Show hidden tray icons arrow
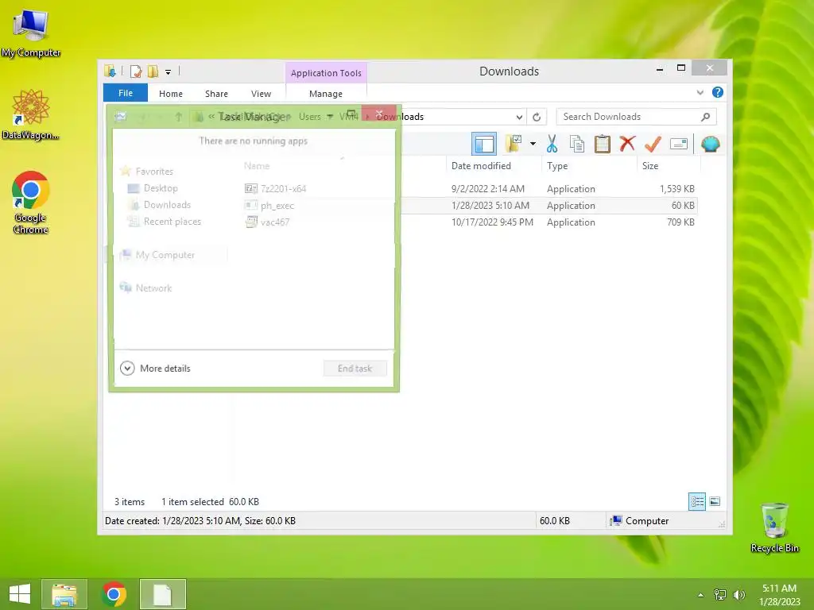The image size is (814, 610). tap(701, 595)
